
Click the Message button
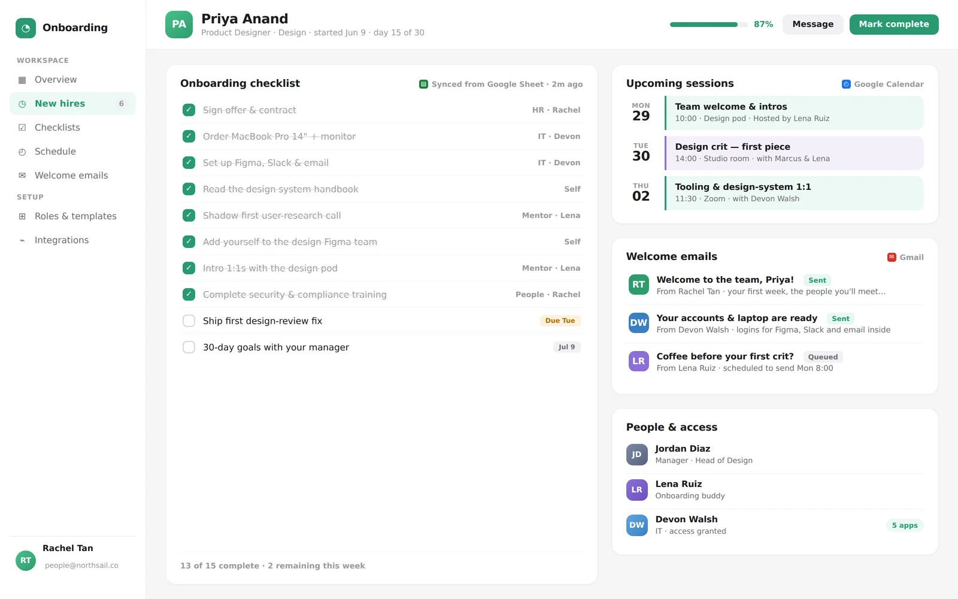(813, 25)
